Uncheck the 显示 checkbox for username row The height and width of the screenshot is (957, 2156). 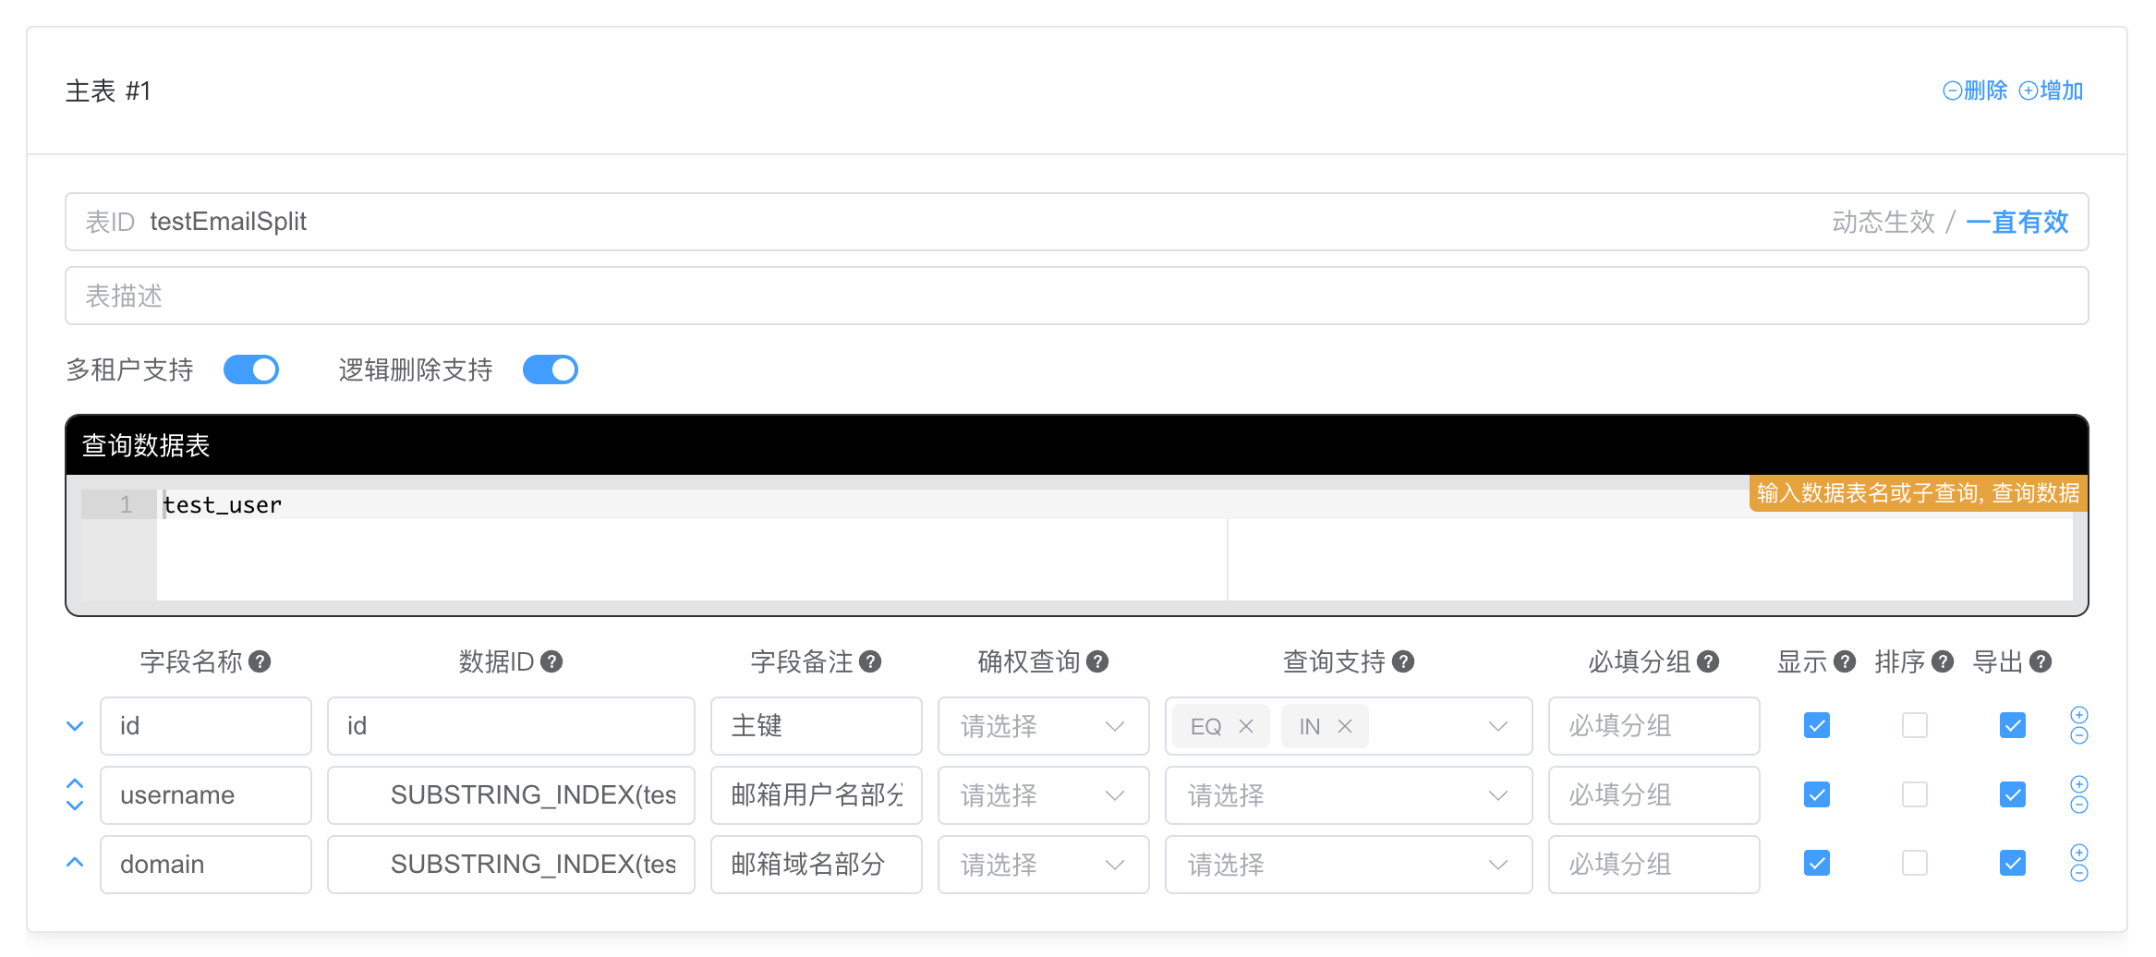(1816, 794)
